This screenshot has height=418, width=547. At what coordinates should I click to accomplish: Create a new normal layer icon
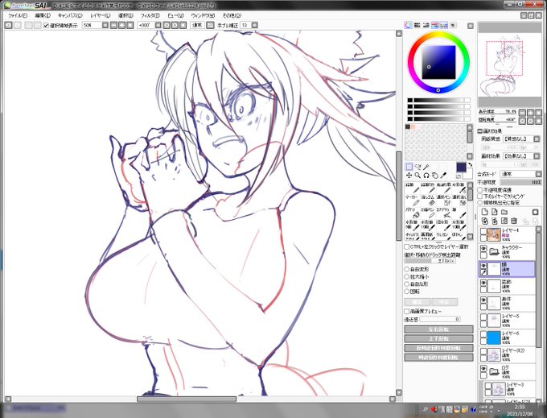pyautogui.click(x=484, y=212)
